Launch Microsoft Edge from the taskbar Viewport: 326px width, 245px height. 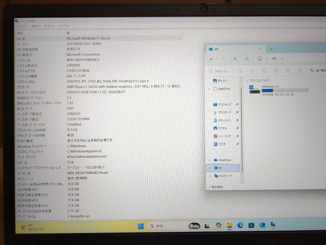pyautogui.click(x=241, y=225)
